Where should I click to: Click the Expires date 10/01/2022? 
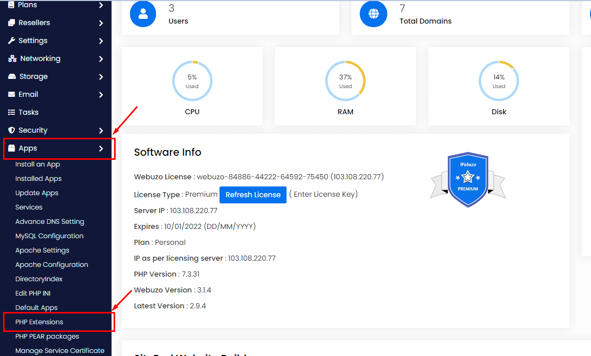click(x=183, y=226)
